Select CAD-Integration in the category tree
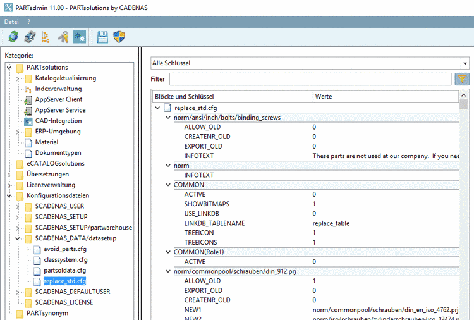 (58, 121)
